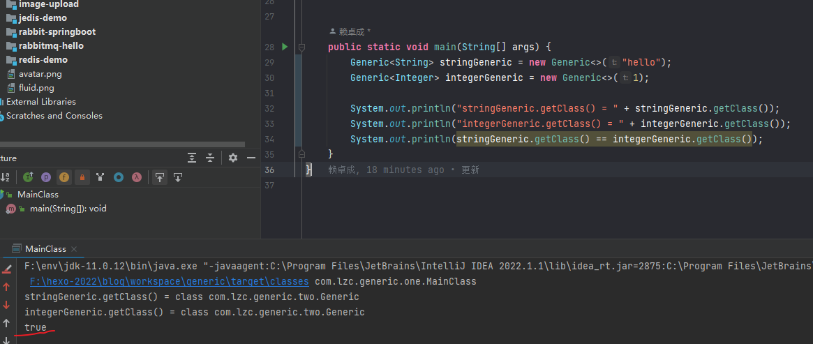Click white up arrow in run toolbar
The image size is (813, 344).
click(x=6, y=323)
